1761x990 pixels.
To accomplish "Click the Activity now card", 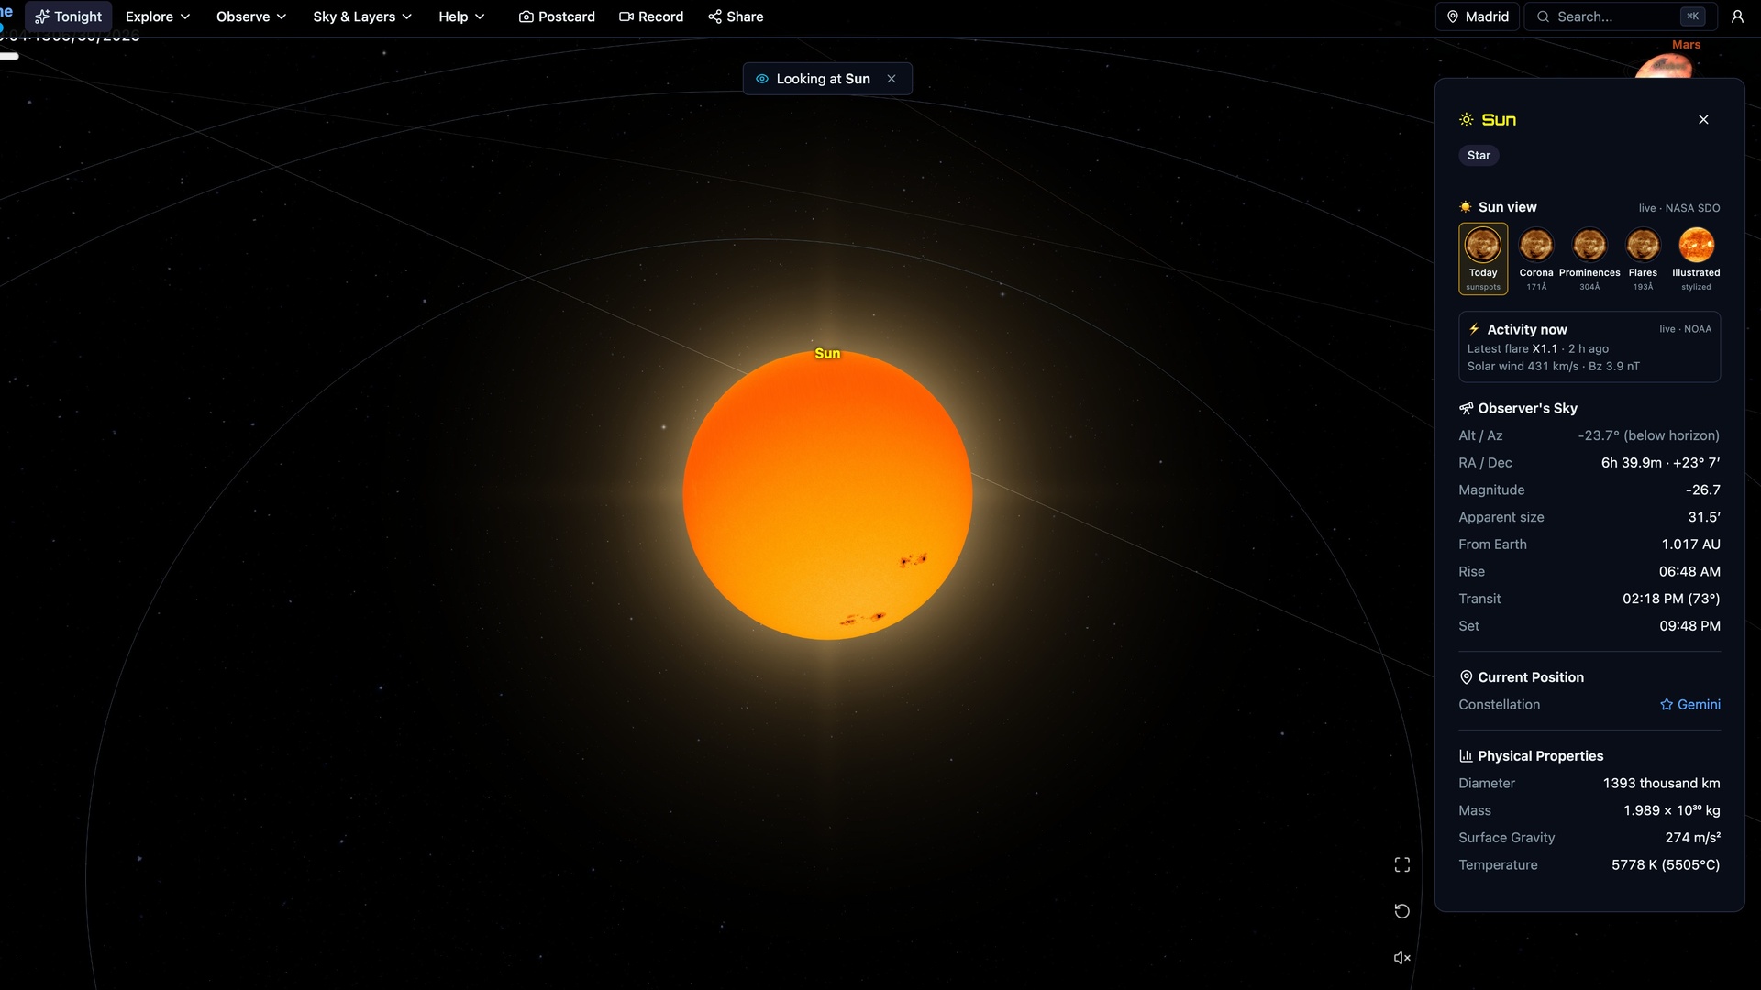I will (1589, 347).
